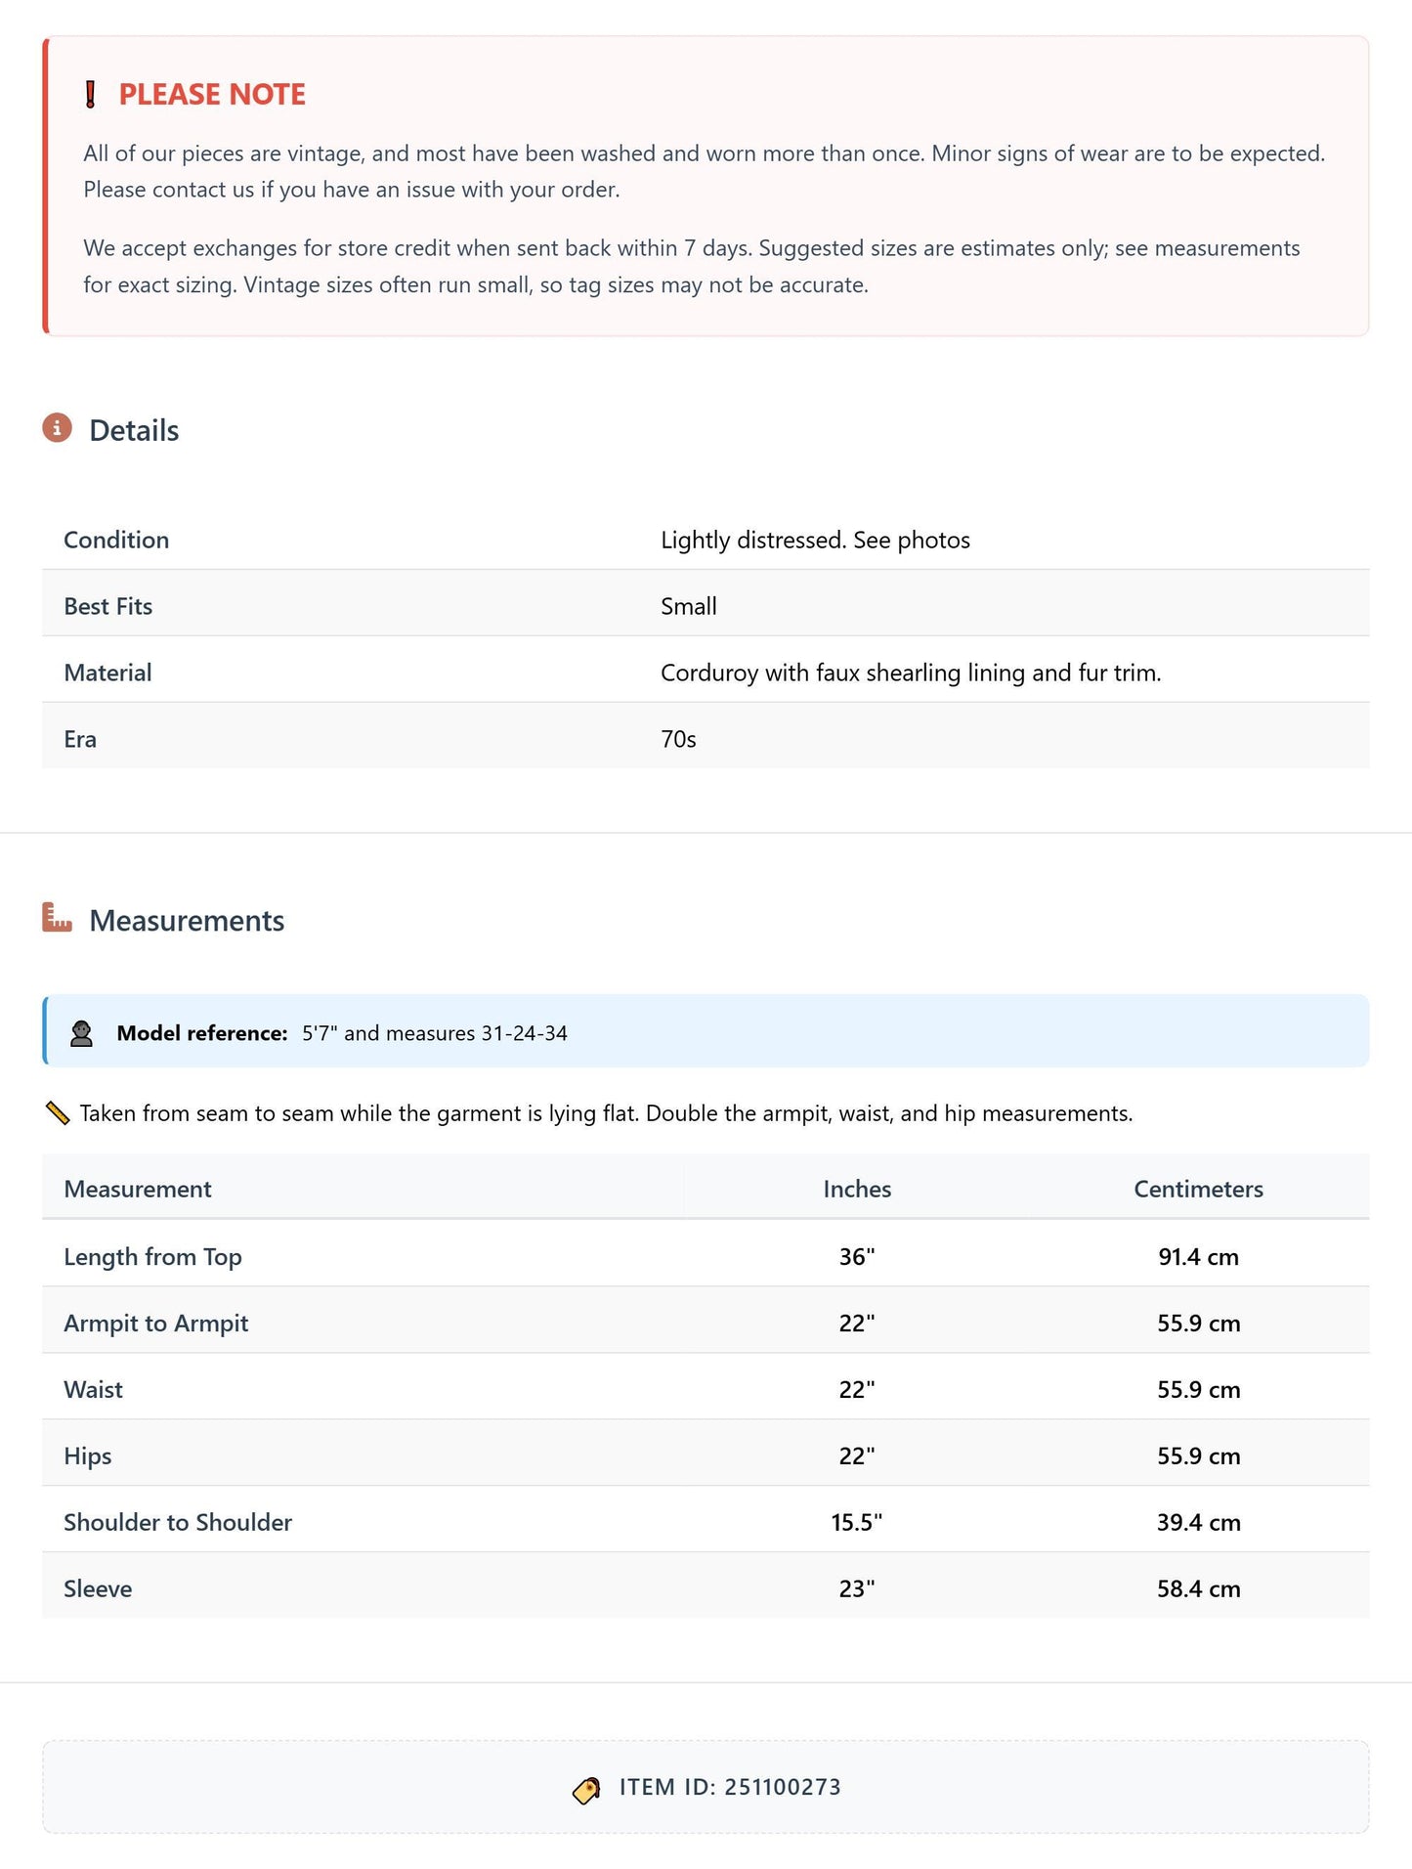Select the ITEM ID 251100273 text
This screenshot has width=1412, height=1869.
tap(730, 1787)
